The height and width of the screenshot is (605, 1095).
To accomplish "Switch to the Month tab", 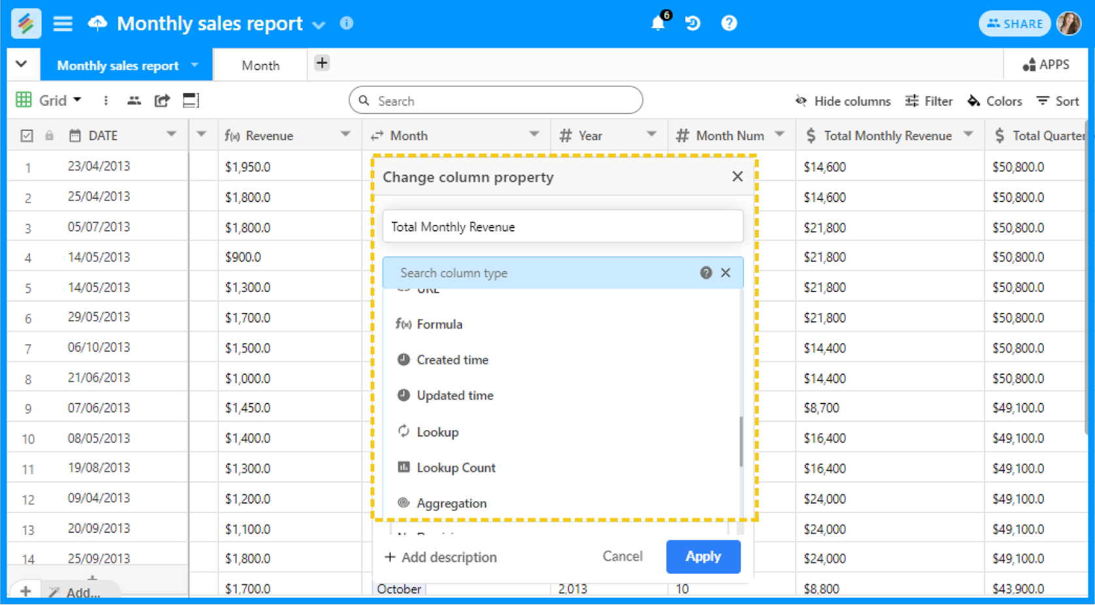I will click(260, 65).
